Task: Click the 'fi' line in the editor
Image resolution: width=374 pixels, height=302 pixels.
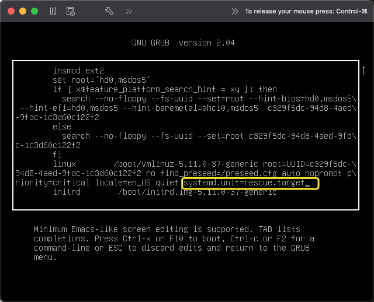Action: 57,154
